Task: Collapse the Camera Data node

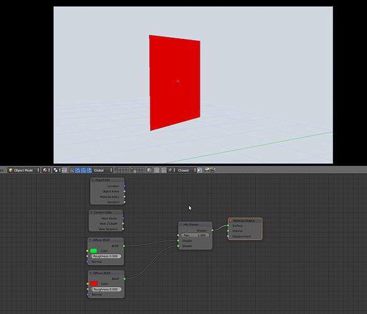Action: click(x=91, y=212)
